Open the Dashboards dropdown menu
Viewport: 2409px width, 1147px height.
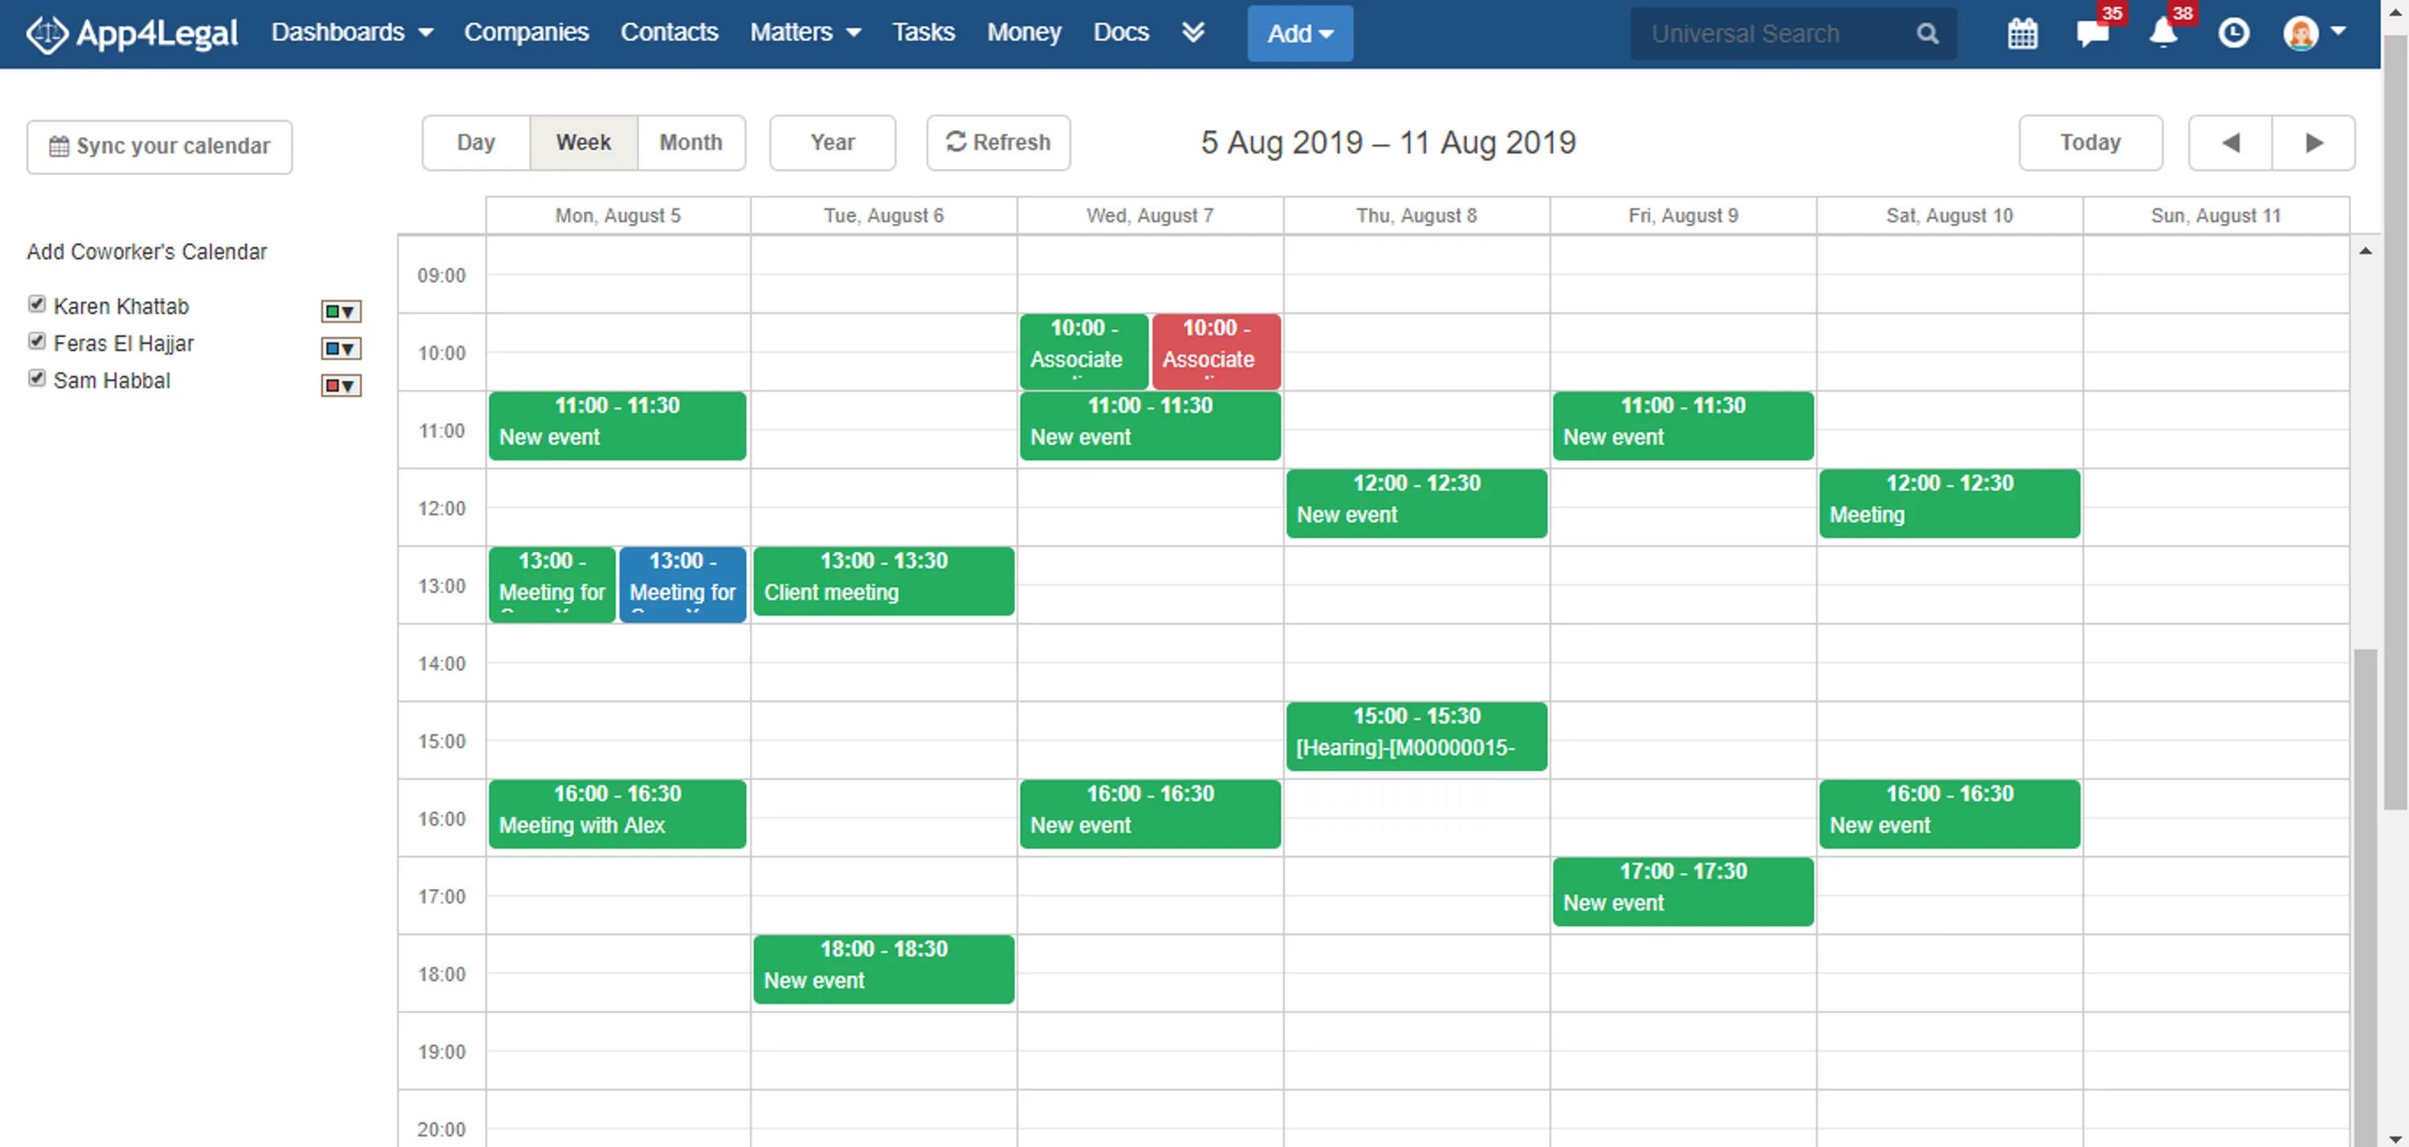352,33
